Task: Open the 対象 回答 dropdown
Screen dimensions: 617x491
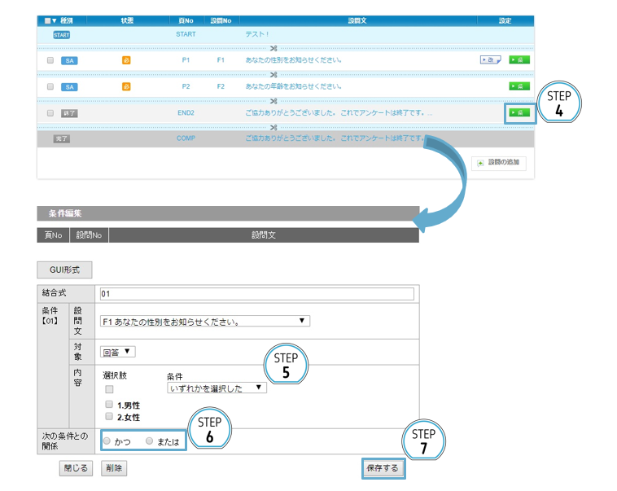Action: click(117, 352)
